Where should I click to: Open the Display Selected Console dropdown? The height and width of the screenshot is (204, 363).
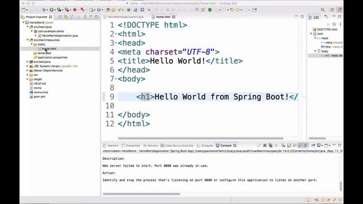322,146
